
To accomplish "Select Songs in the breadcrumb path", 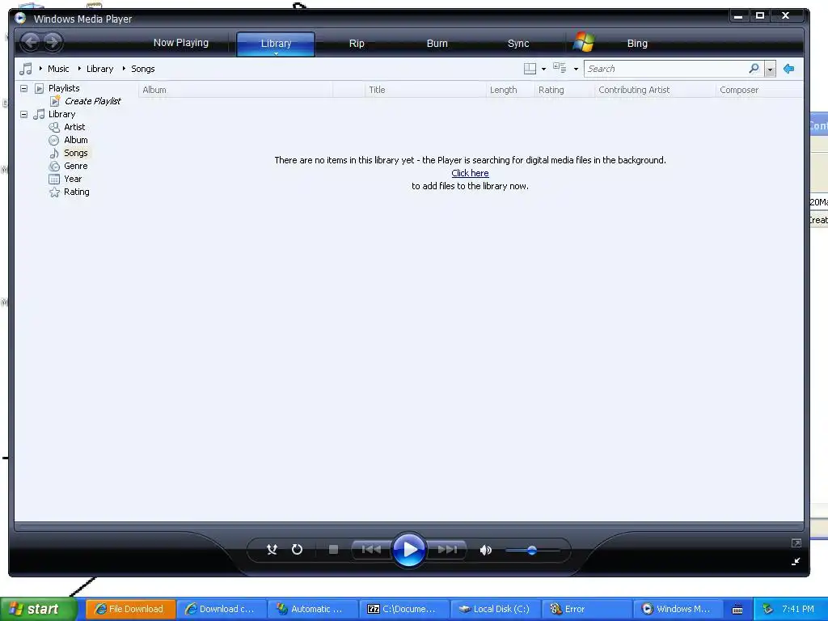I will pyautogui.click(x=142, y=69).
